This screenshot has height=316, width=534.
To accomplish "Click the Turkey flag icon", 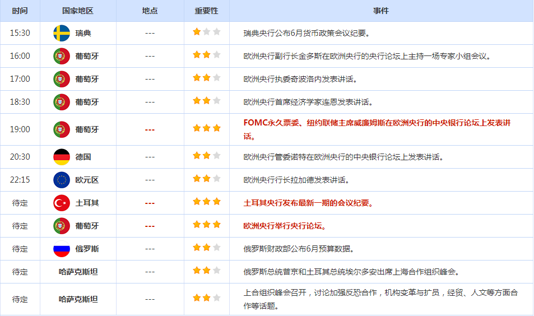I will click(62, 203).
